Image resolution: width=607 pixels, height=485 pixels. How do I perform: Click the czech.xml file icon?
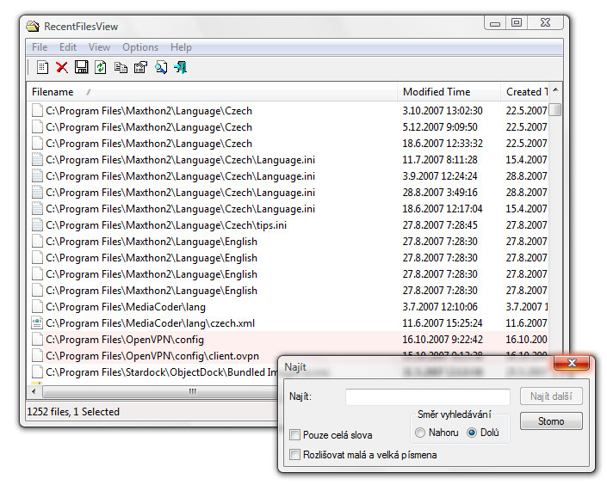(x=37, y=323)
